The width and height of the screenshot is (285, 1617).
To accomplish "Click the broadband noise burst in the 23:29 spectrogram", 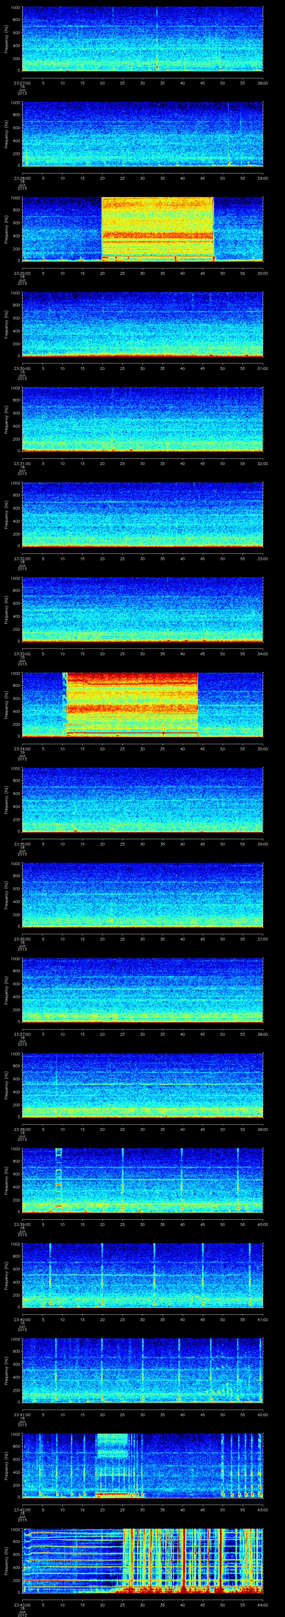I will click(x=157, y=229).
